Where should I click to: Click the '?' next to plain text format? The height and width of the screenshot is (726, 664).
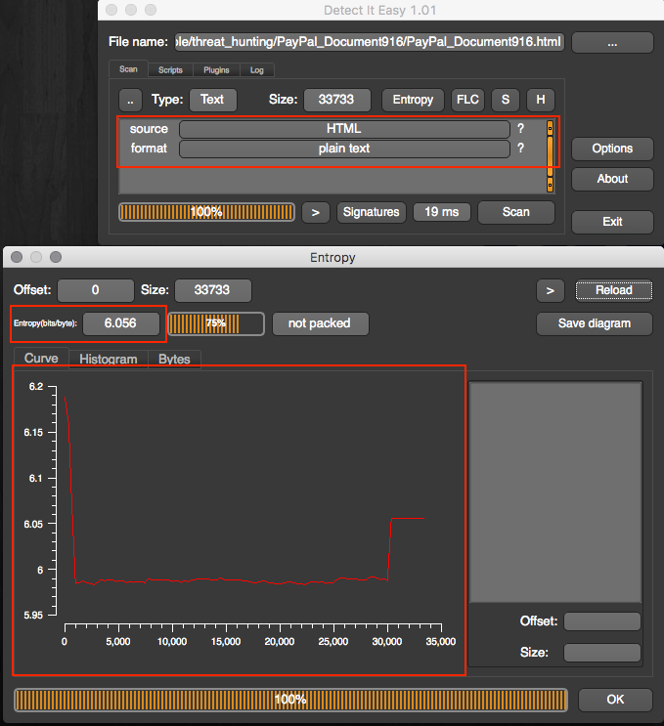(521, 149)
